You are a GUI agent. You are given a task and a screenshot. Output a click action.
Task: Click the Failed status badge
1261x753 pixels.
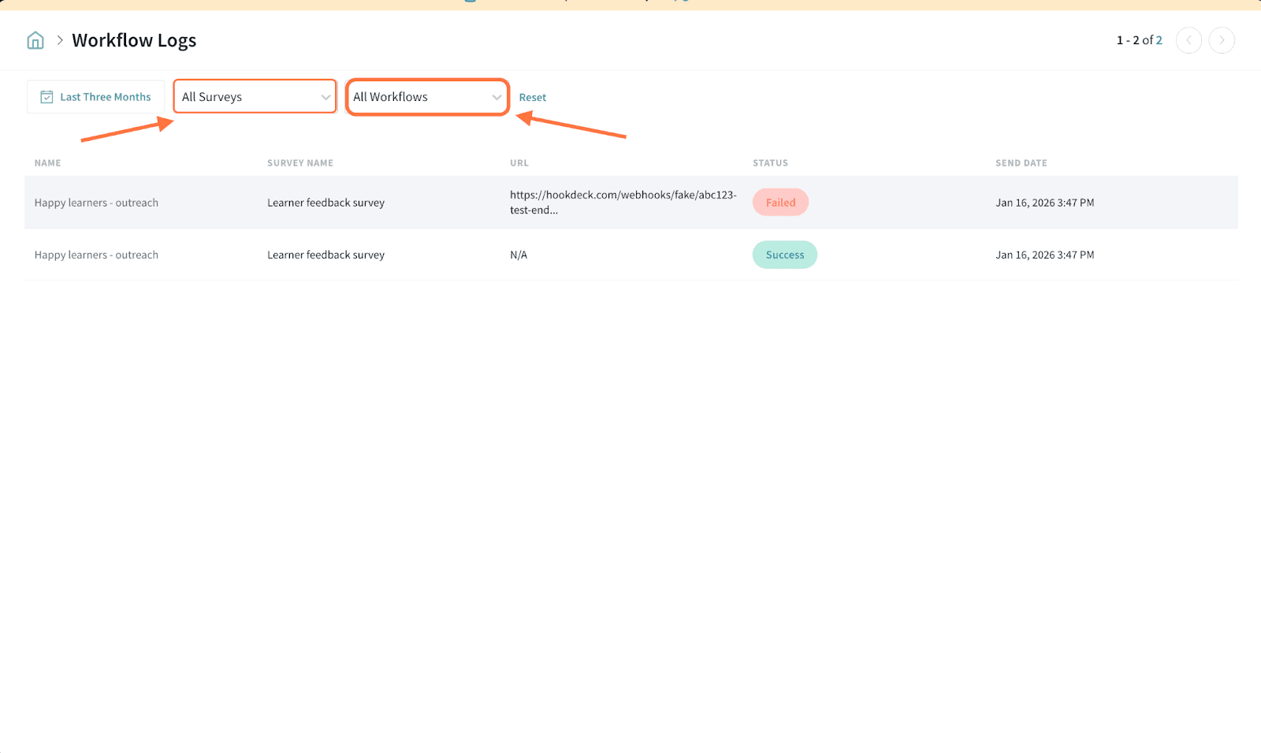pyautogui.click(x=780, y=203)
